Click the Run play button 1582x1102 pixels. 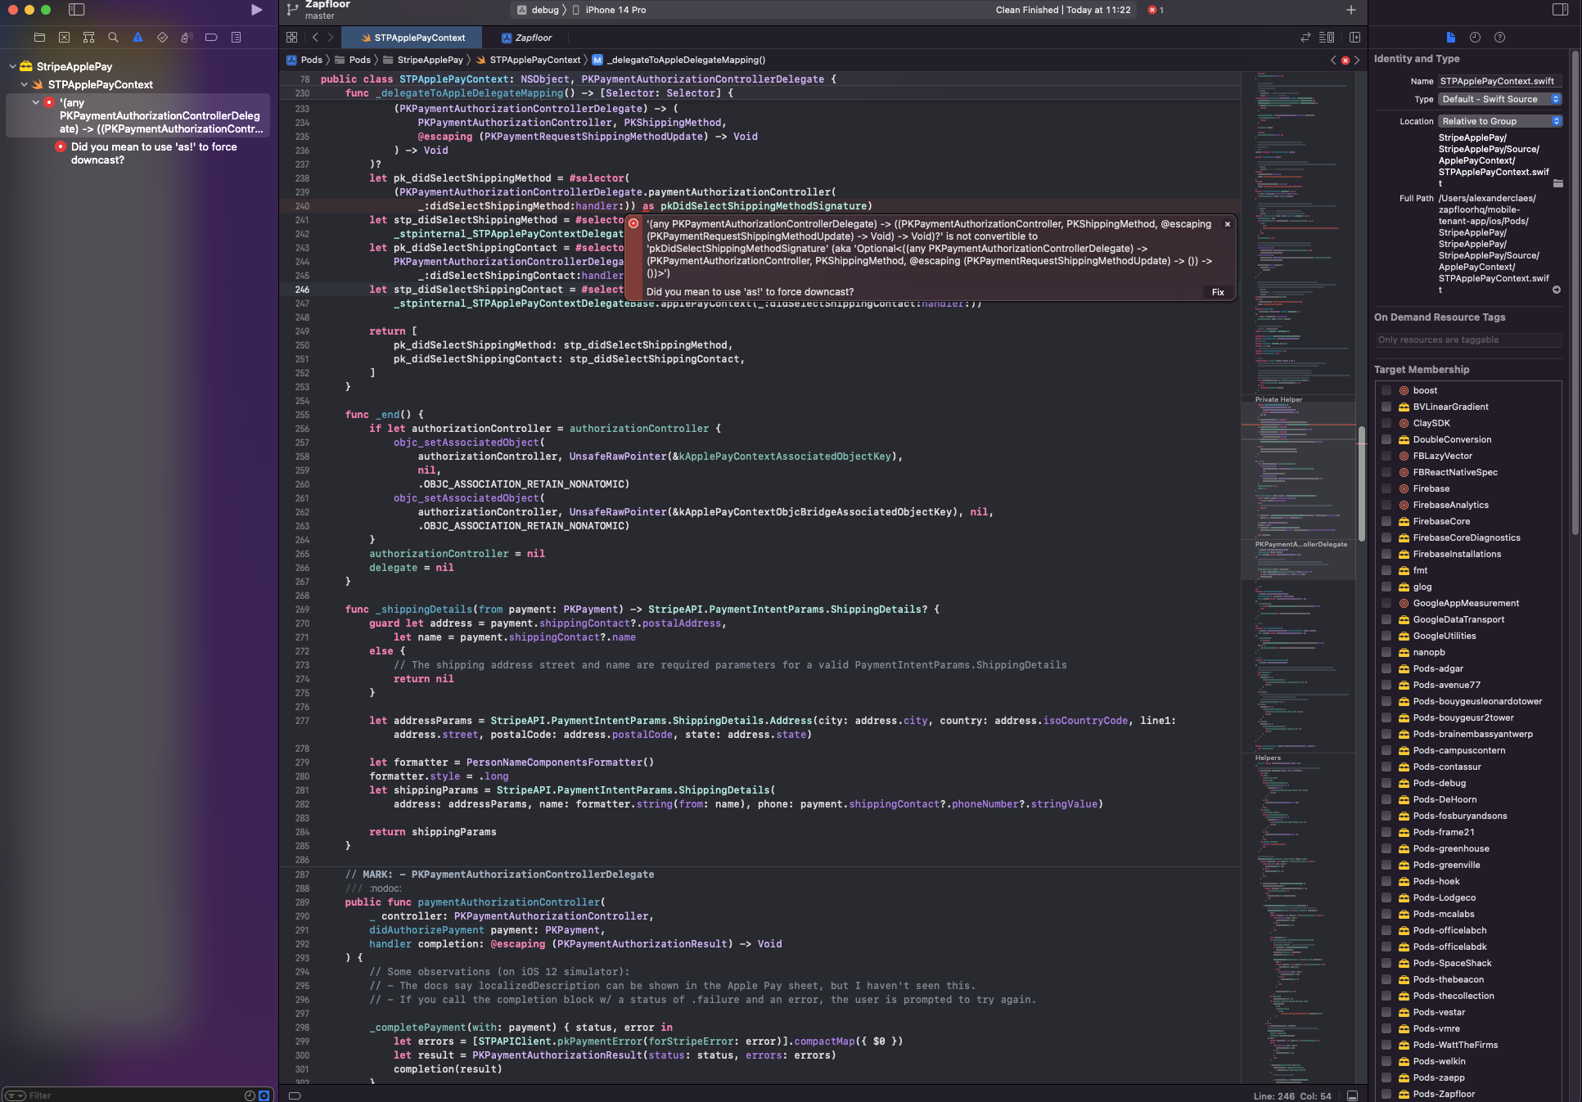tap(256, 10)
